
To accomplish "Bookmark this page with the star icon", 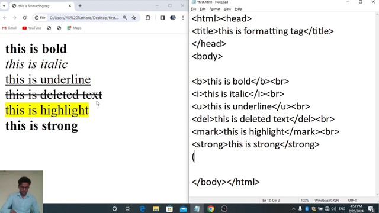I will [134, 18].
